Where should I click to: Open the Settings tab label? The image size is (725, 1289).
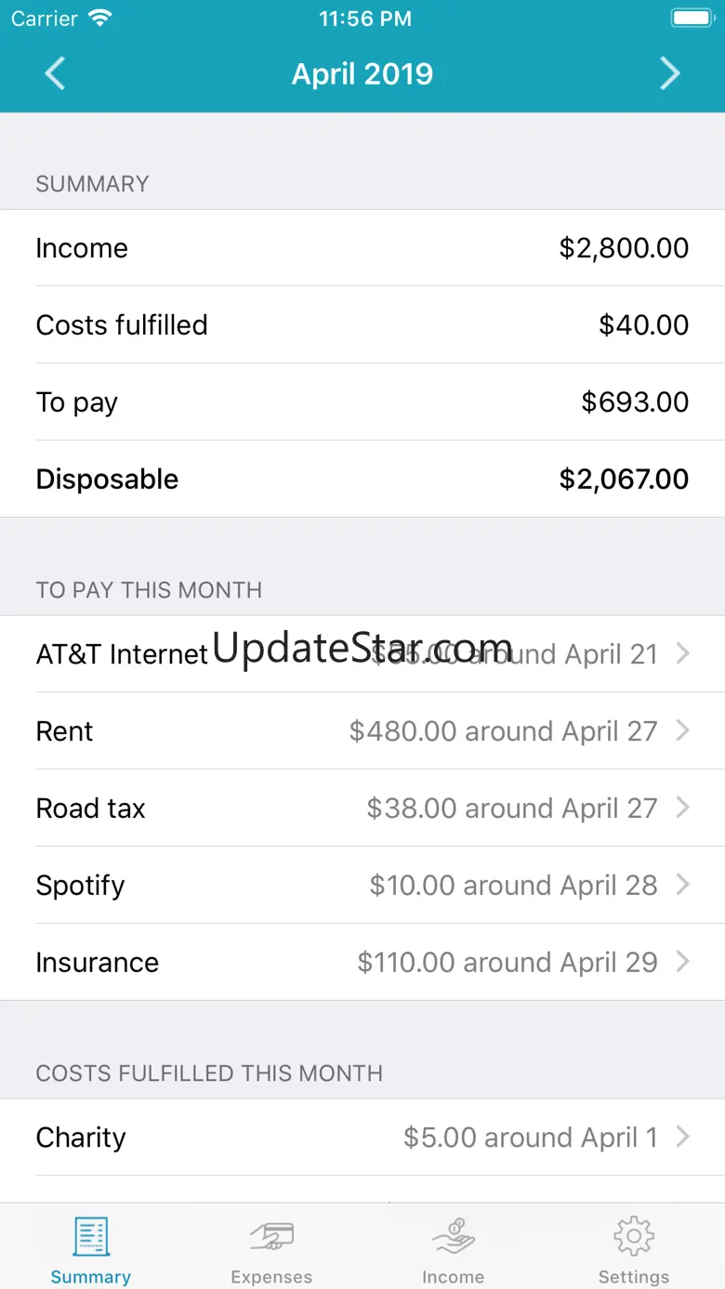pos(634,1277)
